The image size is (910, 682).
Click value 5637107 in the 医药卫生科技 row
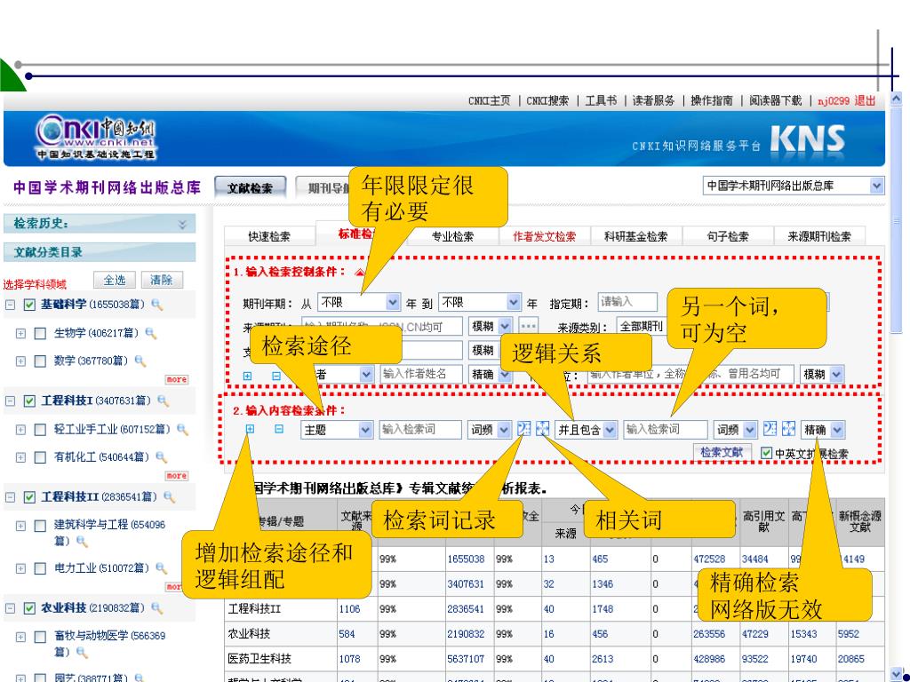[466, 659]
